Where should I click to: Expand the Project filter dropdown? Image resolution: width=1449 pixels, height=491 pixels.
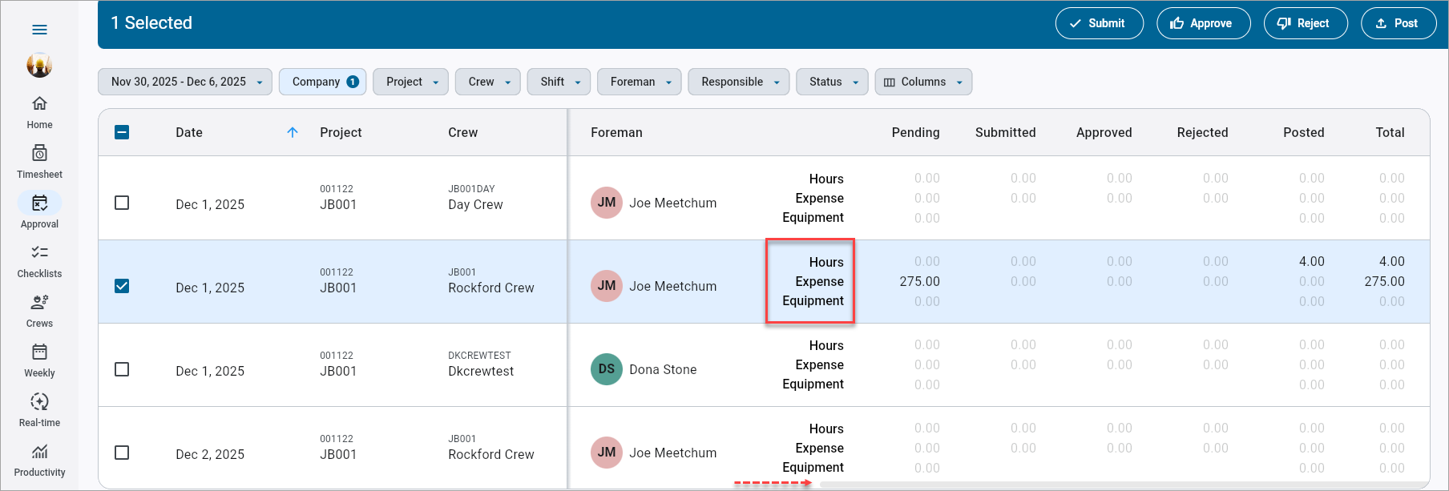[x=411, y=82]
